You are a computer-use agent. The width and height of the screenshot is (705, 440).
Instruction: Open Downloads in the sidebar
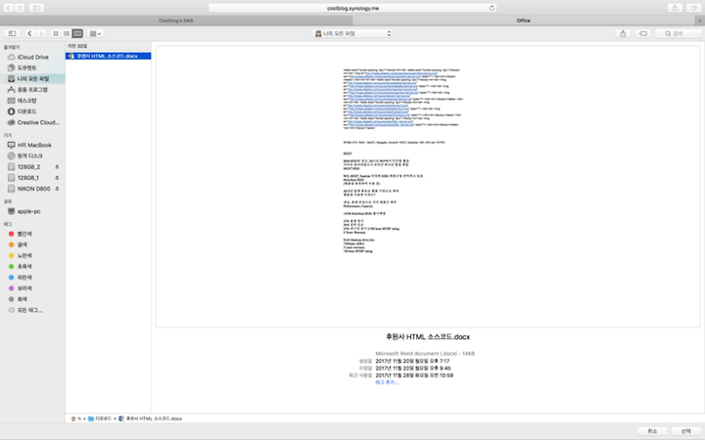pyautogui.click(x=32, y=111)
